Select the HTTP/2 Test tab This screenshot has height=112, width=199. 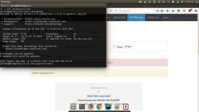136,17
